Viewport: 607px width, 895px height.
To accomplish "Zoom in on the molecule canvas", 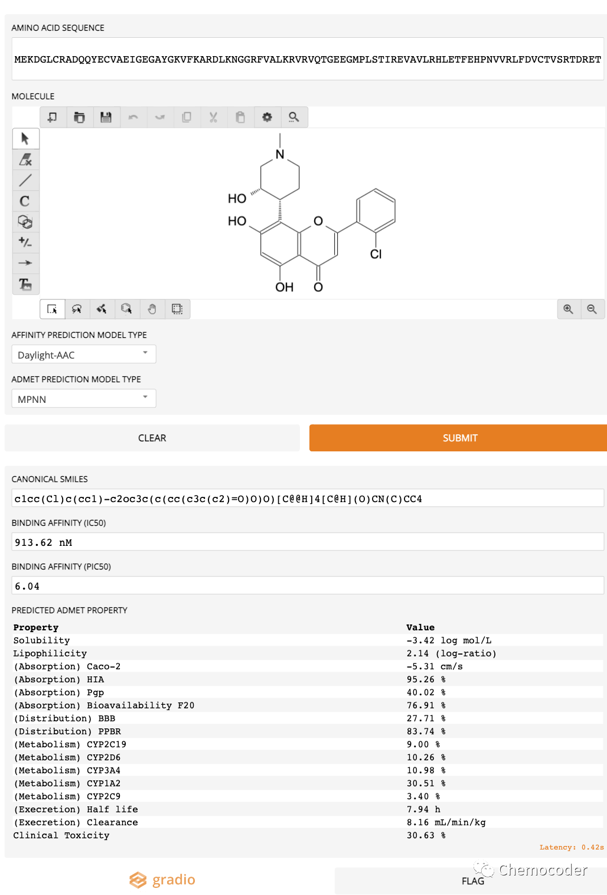I will tap(568, 309).
